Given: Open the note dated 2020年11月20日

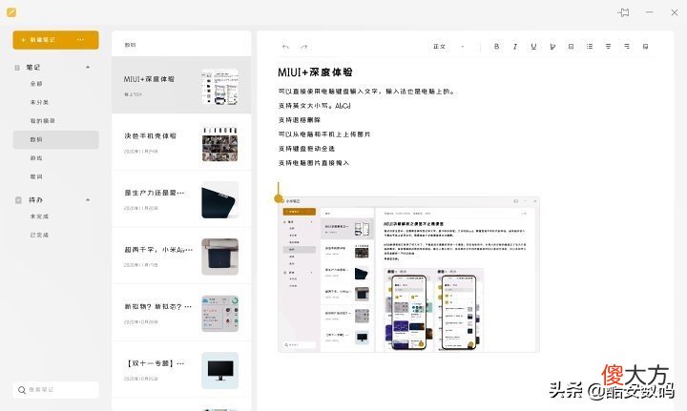Looking at the screenshot, I should pyautogui.click(x=181, y=199).
